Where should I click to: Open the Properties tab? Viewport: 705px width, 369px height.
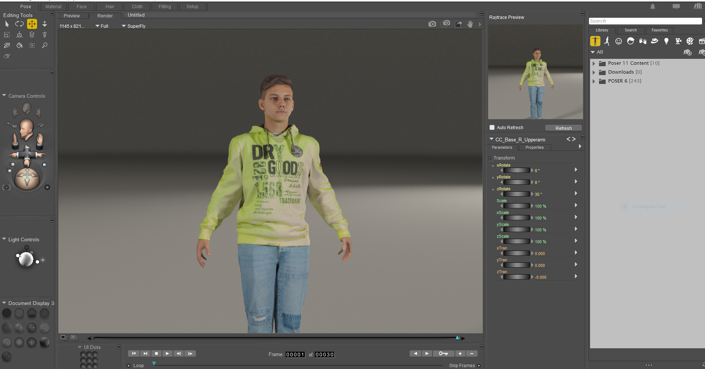tap(534, 147)
